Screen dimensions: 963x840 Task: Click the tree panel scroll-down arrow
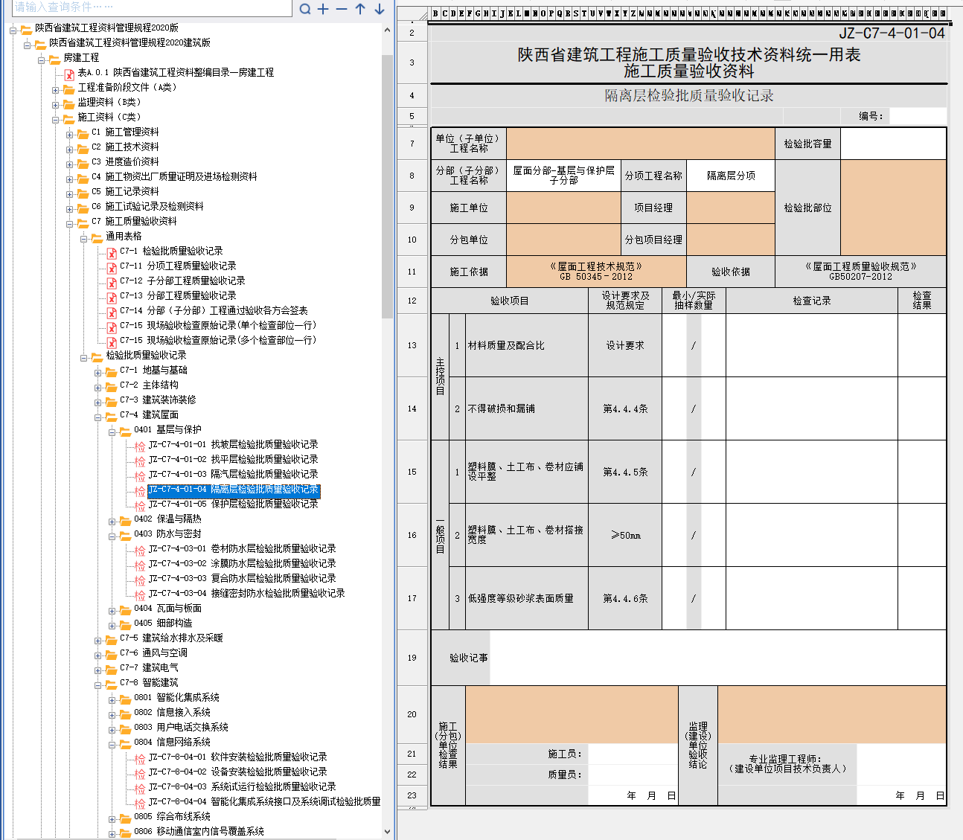[x=387, y=831]
